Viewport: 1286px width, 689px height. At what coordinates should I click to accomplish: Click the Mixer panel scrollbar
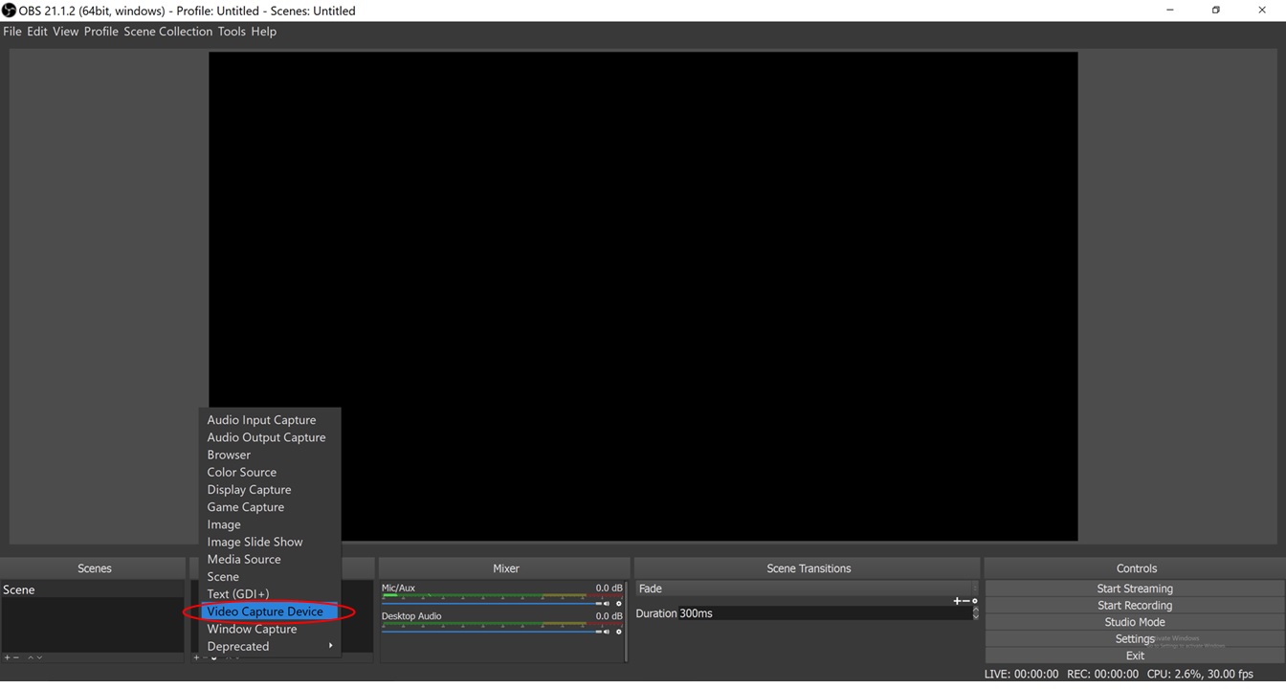click(x=627, y=620)
